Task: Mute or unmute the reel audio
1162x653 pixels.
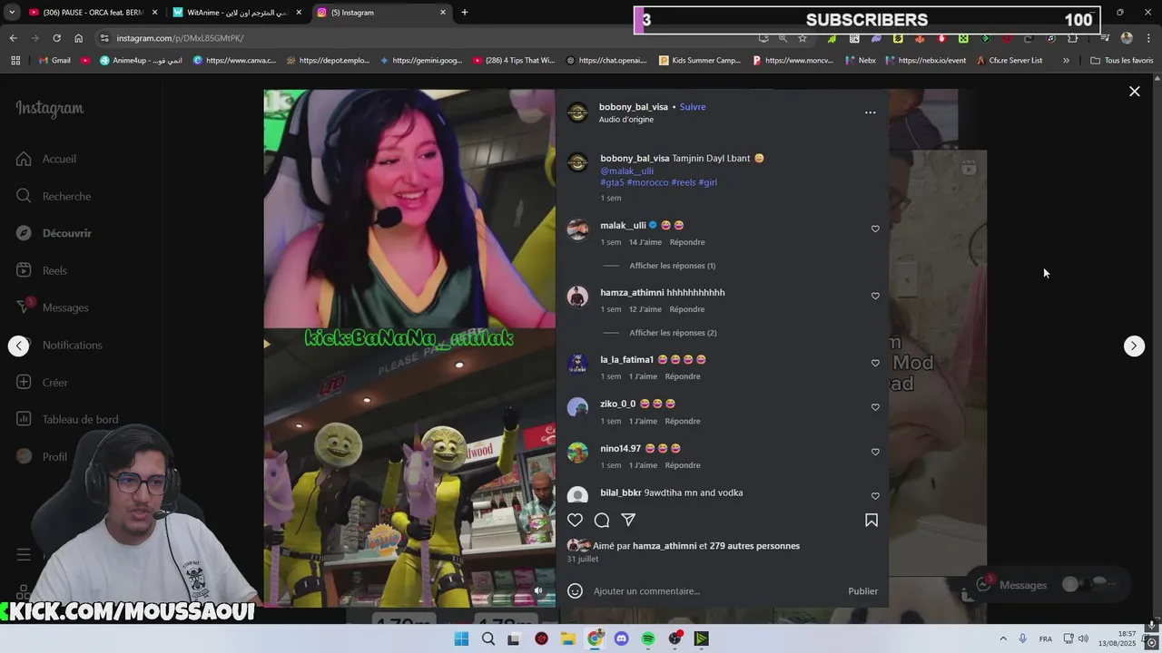Action: click(538, 590)
